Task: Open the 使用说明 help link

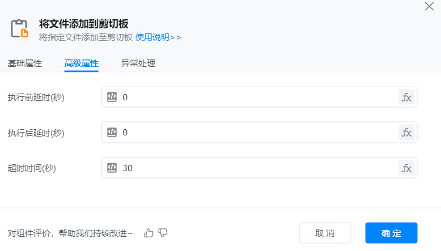Action: click(158, 37)
